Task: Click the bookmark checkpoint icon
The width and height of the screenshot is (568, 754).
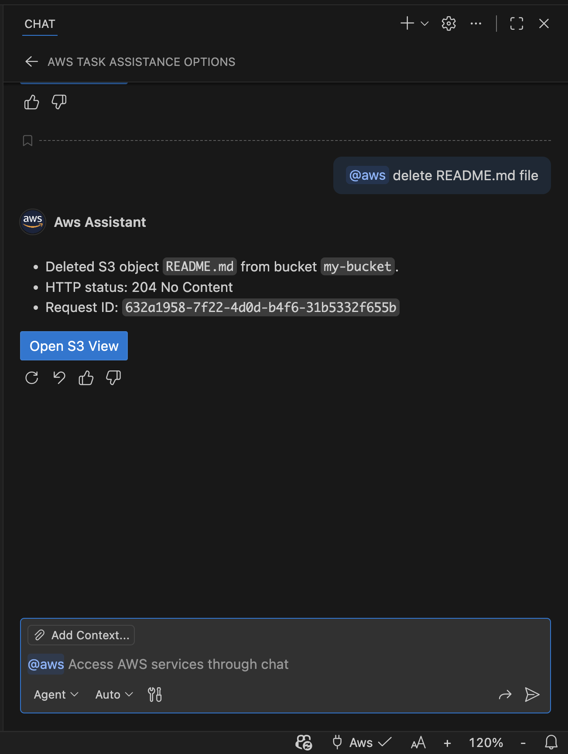Action: tap(27, 141)
